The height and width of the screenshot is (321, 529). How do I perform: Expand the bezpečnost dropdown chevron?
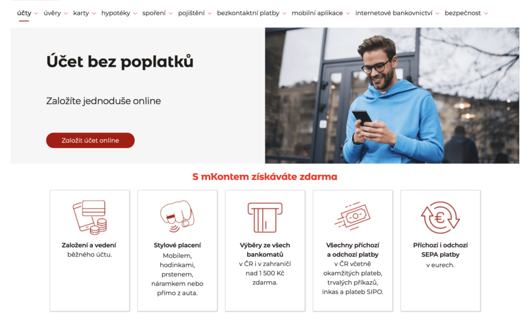pos(486,13)
